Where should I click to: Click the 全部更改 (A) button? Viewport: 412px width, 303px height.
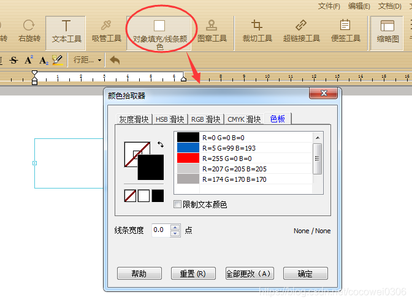250,274
